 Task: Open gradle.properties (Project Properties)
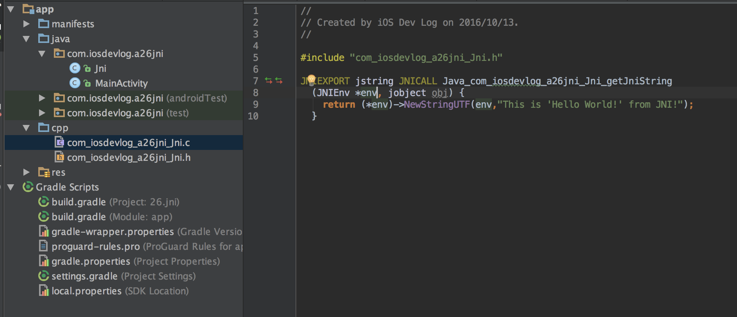[x=136, y=261]
